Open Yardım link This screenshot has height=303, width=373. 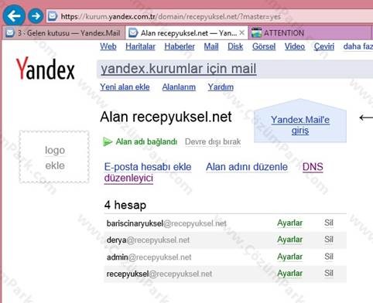(221, 87)
